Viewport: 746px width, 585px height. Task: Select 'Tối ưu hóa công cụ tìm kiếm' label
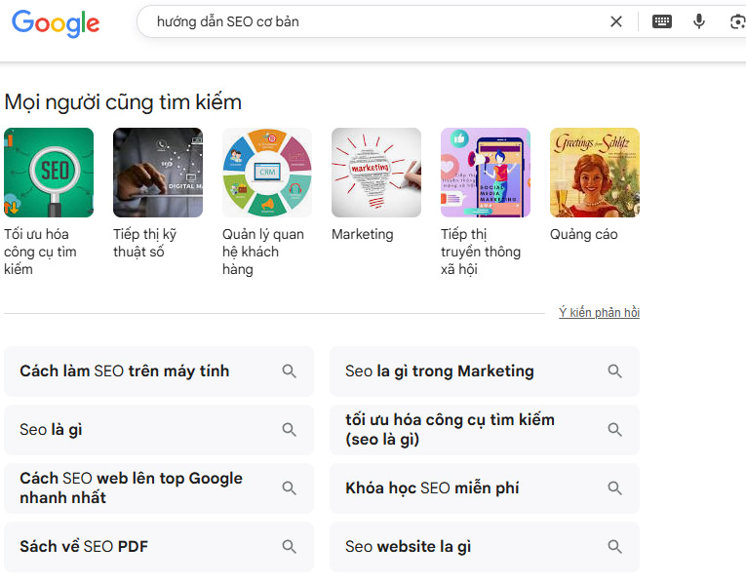click(x=40, y=252)
